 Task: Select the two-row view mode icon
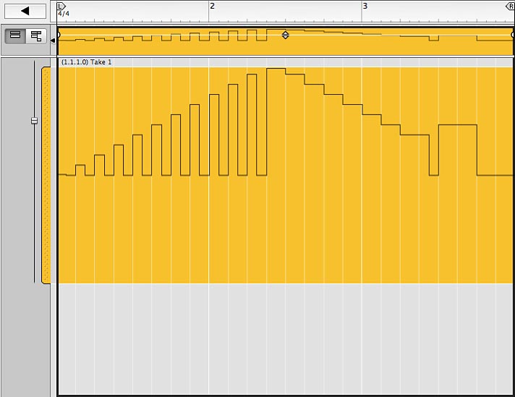[x=15, y=35]
